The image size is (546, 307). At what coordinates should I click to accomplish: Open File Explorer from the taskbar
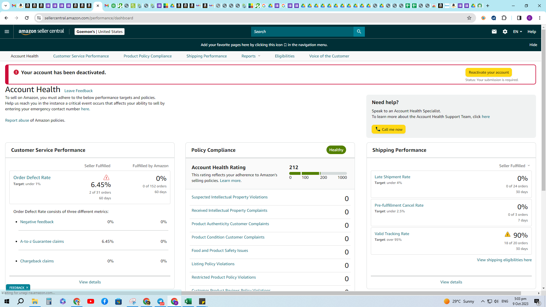pos(35,301)
